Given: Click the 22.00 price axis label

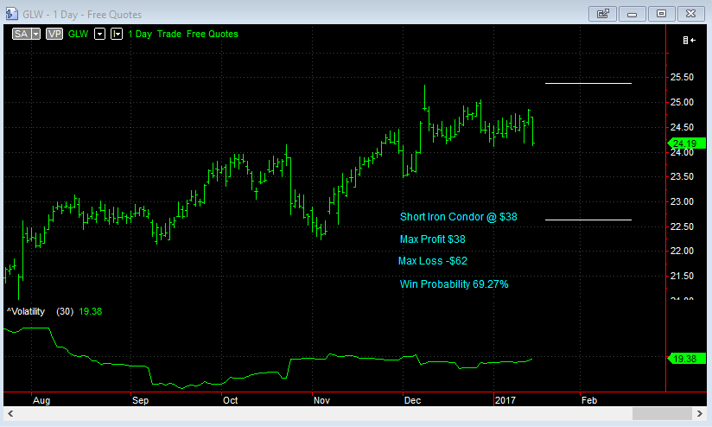Looking at the screenshot, I should pos(682,251).
